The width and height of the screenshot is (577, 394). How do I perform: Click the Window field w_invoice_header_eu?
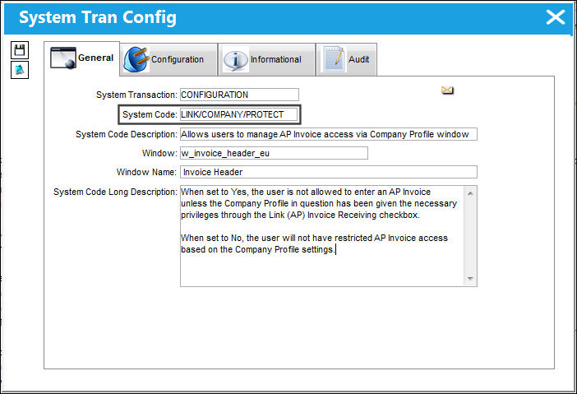[x=274, y=153]
